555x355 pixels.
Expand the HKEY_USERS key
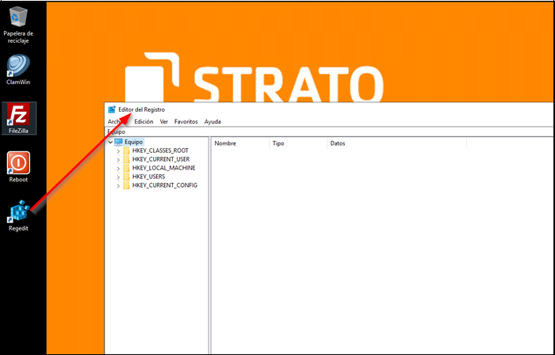coord(118,177)
